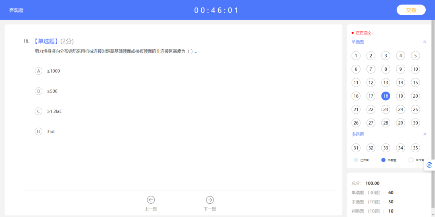
Task: Go to question 7
Action: (x=371, y=69)
